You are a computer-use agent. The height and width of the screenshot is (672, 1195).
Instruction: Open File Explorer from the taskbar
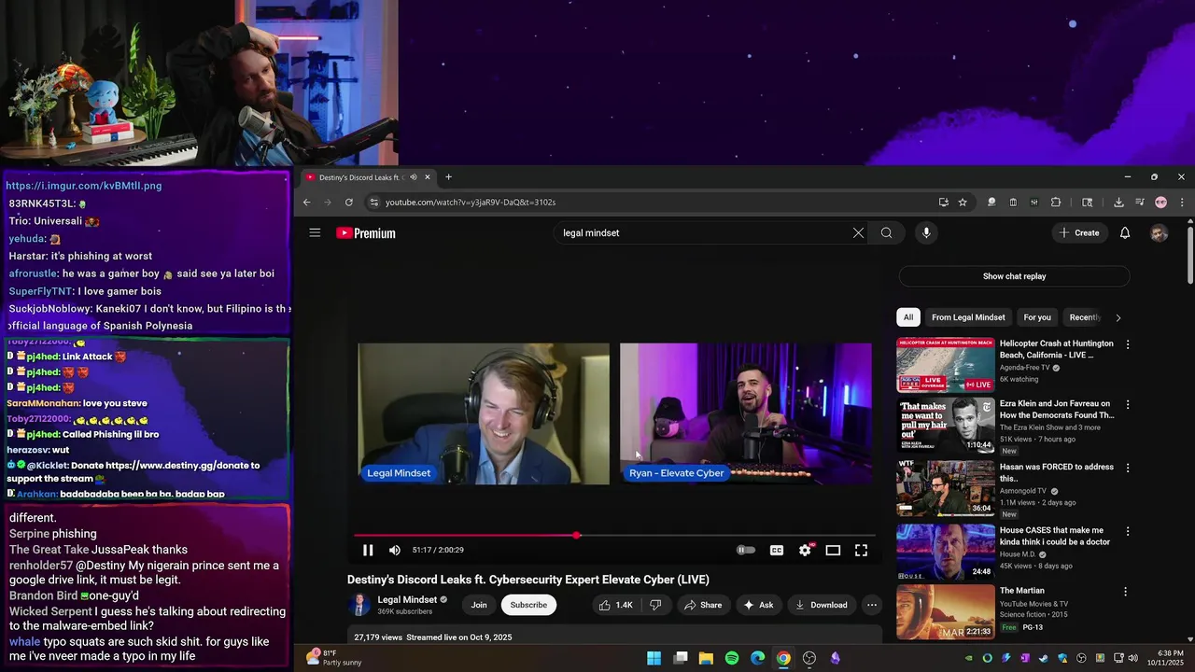click(x=706, y=658)
